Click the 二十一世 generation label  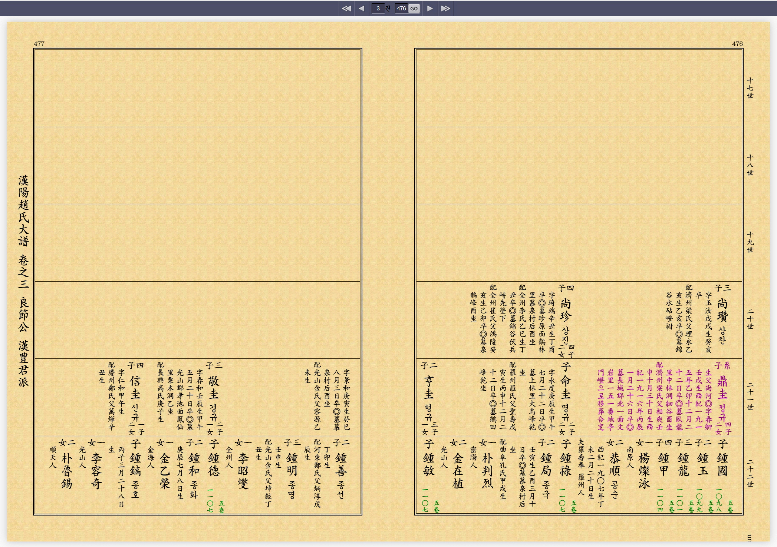[750, 396]
